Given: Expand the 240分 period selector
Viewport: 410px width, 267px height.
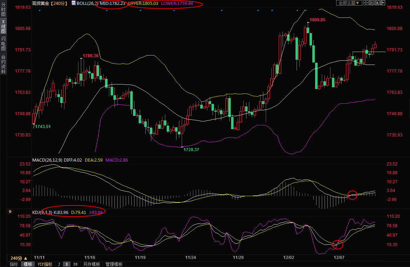Looking at the screenshot, I should coord(19,258).
